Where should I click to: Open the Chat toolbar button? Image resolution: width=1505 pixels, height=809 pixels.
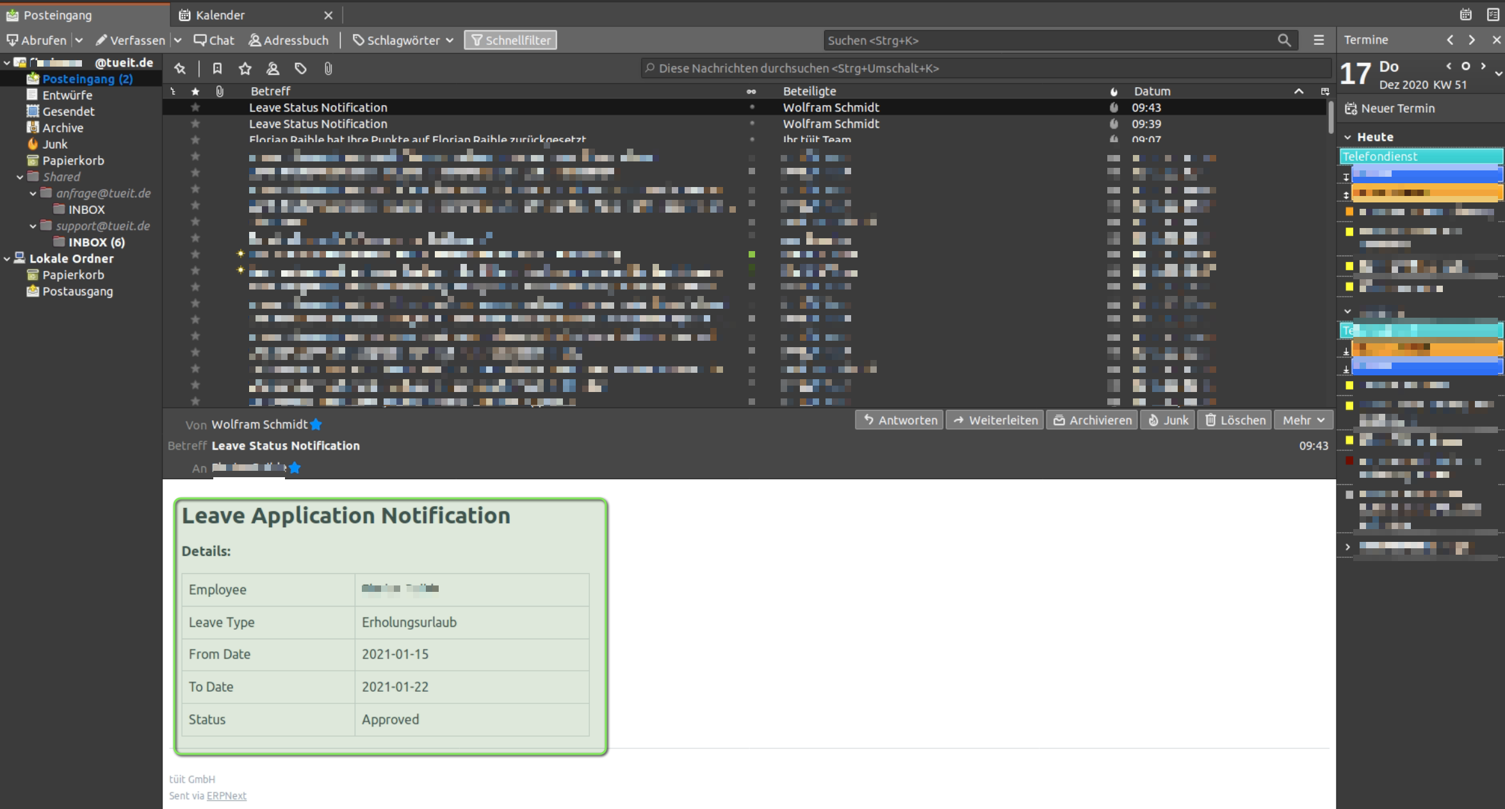[214, 40]
